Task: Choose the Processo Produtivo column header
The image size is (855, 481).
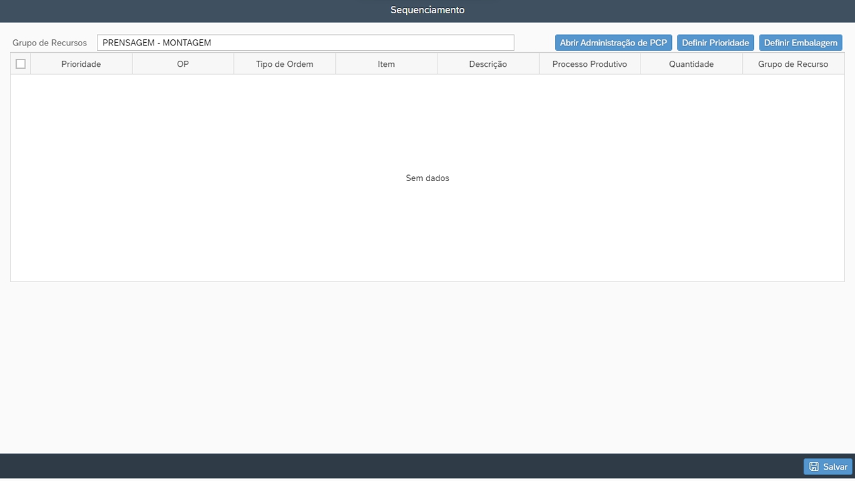Action: (589, 64)
